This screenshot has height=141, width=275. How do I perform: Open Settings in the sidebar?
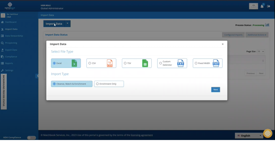click(9, 70)
